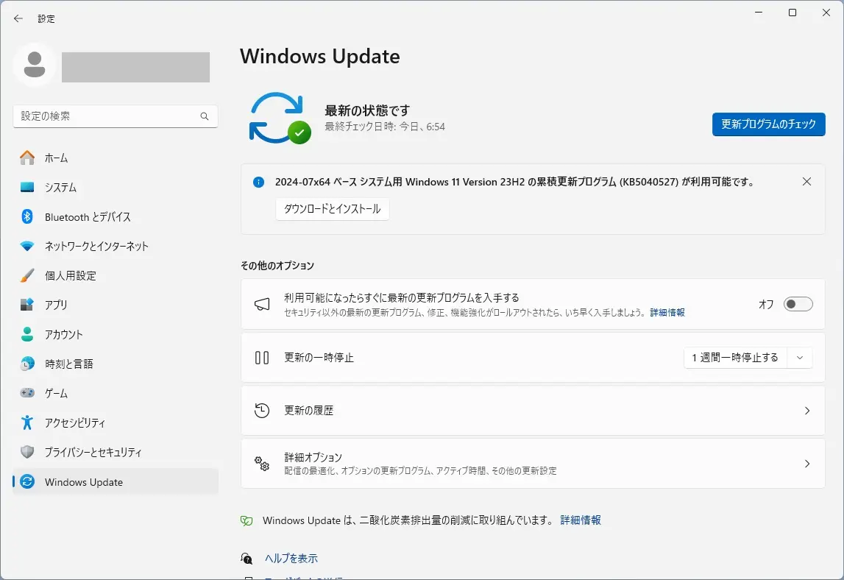
Task: Click the 更新プログラムのチェック button
Action: pyautogui.click(x=768, y=124)
